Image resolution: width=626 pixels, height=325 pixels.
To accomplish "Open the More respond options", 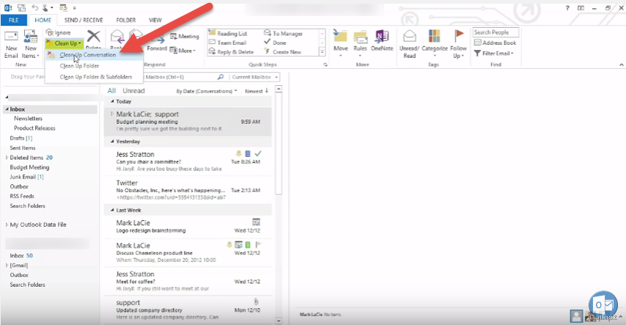I will pos(183,51).
